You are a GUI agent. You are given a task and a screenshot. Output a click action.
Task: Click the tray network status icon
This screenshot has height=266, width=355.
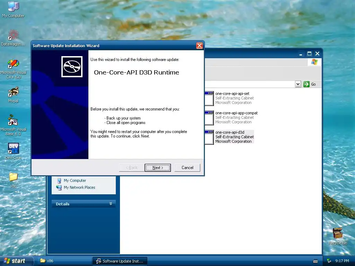(329, 261)
